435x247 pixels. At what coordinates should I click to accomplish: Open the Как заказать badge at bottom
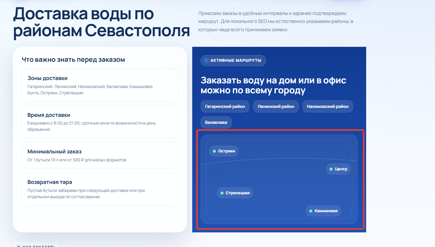[x=37, y=245]
